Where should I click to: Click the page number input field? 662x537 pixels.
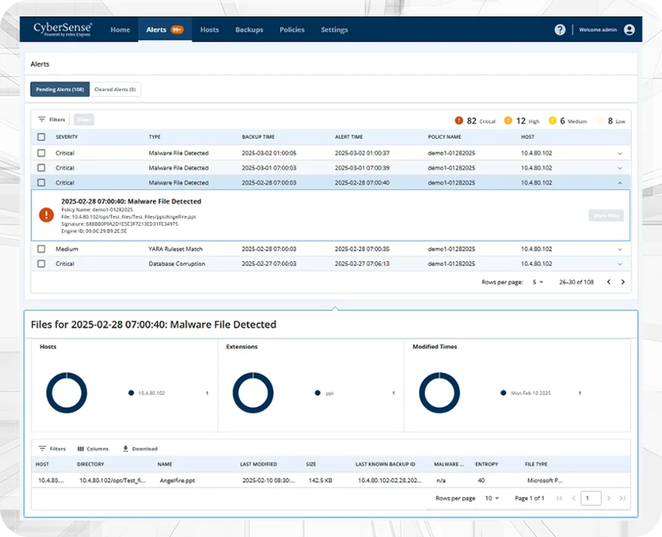[x=590, y=498]
